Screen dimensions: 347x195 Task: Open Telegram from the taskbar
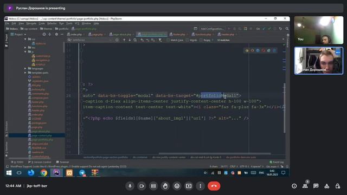click(x=82, y=173)
